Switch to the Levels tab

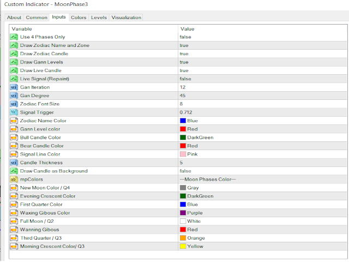click(x=99, y=17)
